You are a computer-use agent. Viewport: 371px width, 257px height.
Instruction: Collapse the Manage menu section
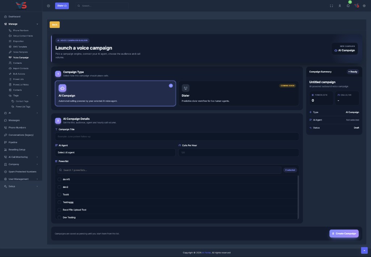(21, 24)
